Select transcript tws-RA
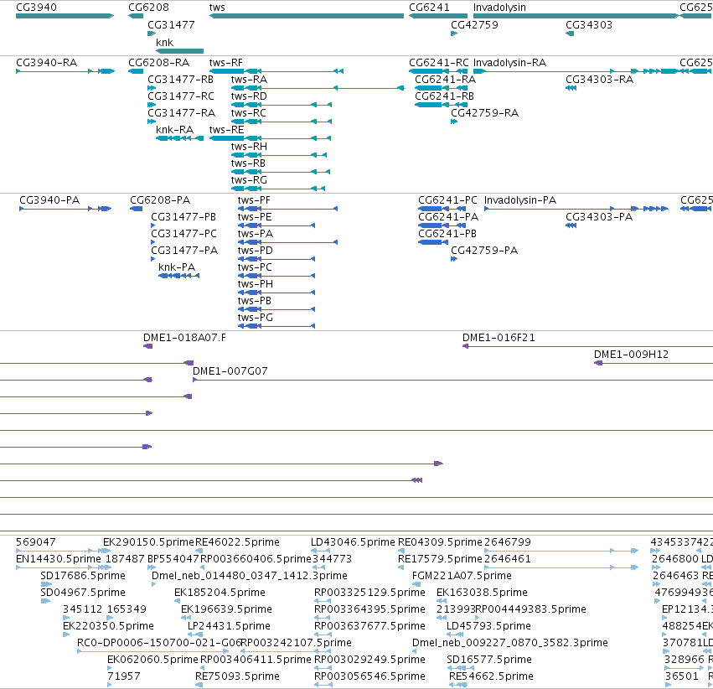Screen dimensions: 713x689 318,88
